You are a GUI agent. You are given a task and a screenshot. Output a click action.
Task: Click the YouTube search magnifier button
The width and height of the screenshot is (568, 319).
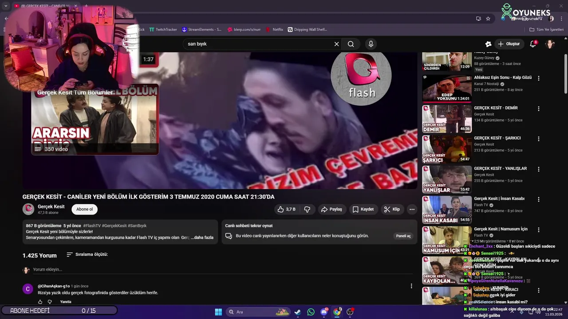tap(351, 44)
